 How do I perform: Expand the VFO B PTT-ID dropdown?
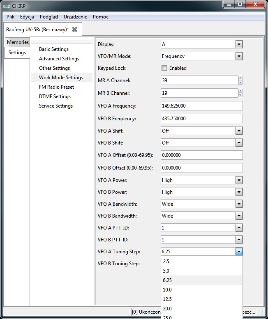pyautogui.click(x=239, y=240)
